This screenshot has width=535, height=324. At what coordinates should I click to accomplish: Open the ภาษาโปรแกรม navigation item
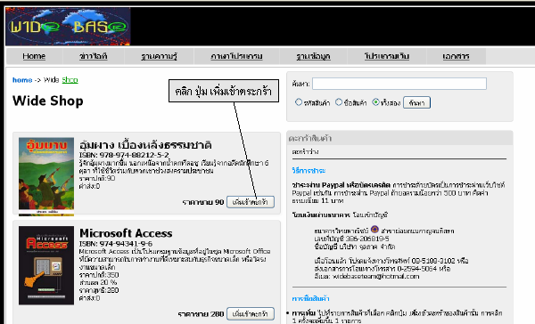pos(236,56)
